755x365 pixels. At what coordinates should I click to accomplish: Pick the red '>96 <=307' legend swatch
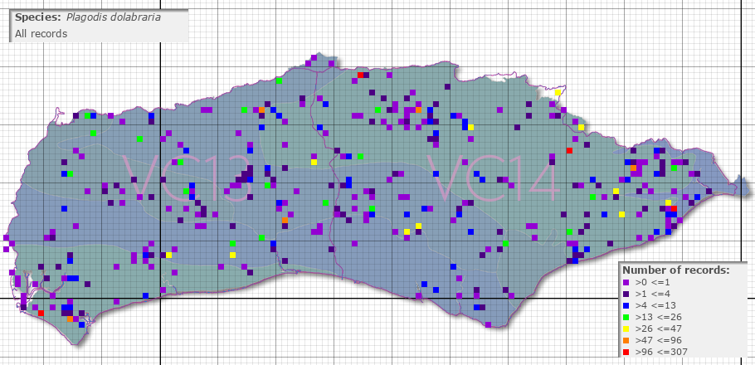tap(626, 352)
